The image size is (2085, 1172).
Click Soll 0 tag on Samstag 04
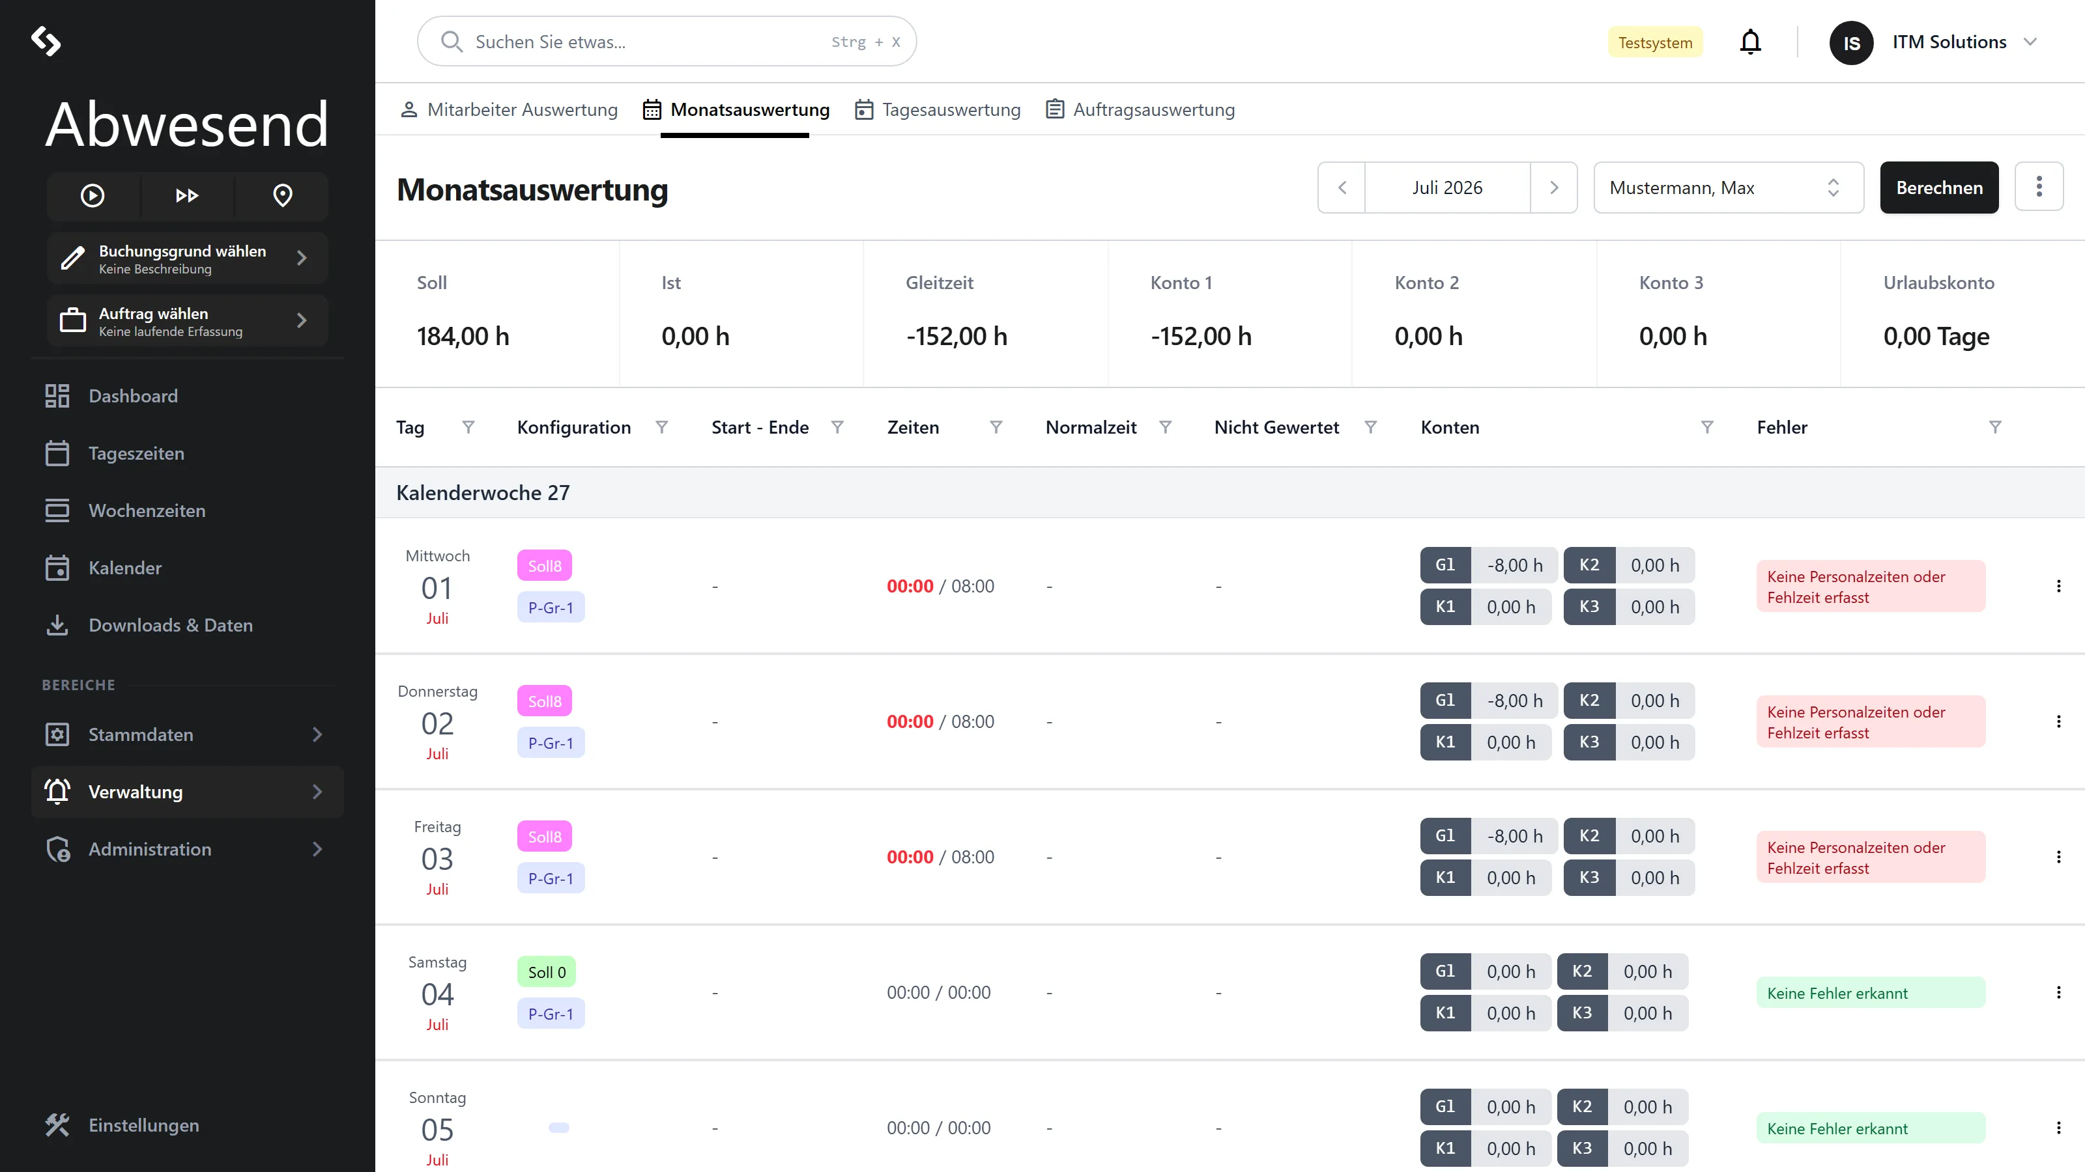(547, 971)
